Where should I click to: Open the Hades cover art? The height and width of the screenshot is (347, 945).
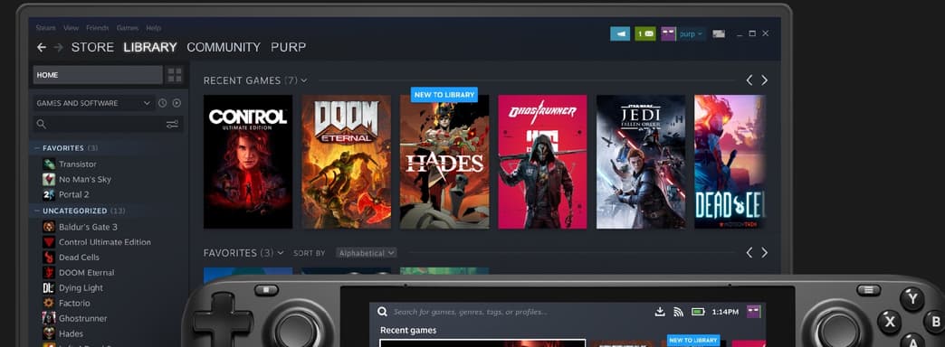pyautogui.click(x=444, y=162)
